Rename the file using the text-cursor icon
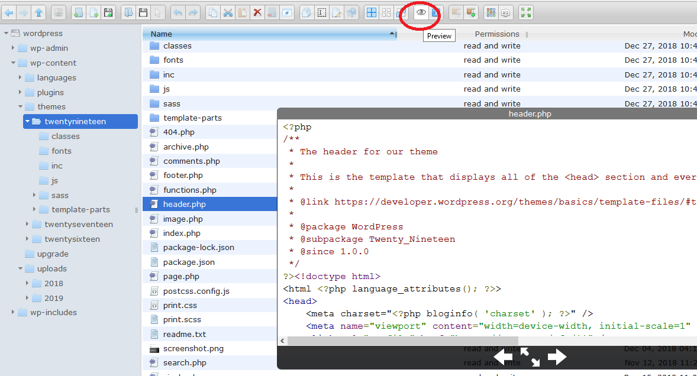 pyautogui.click(x=322, y=13)
